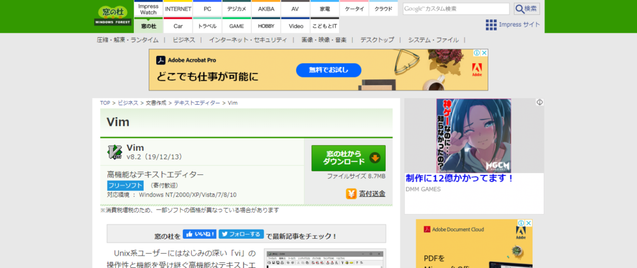Open the GAME tab
This screenshot has height=268, width=637.
[236, 26]
